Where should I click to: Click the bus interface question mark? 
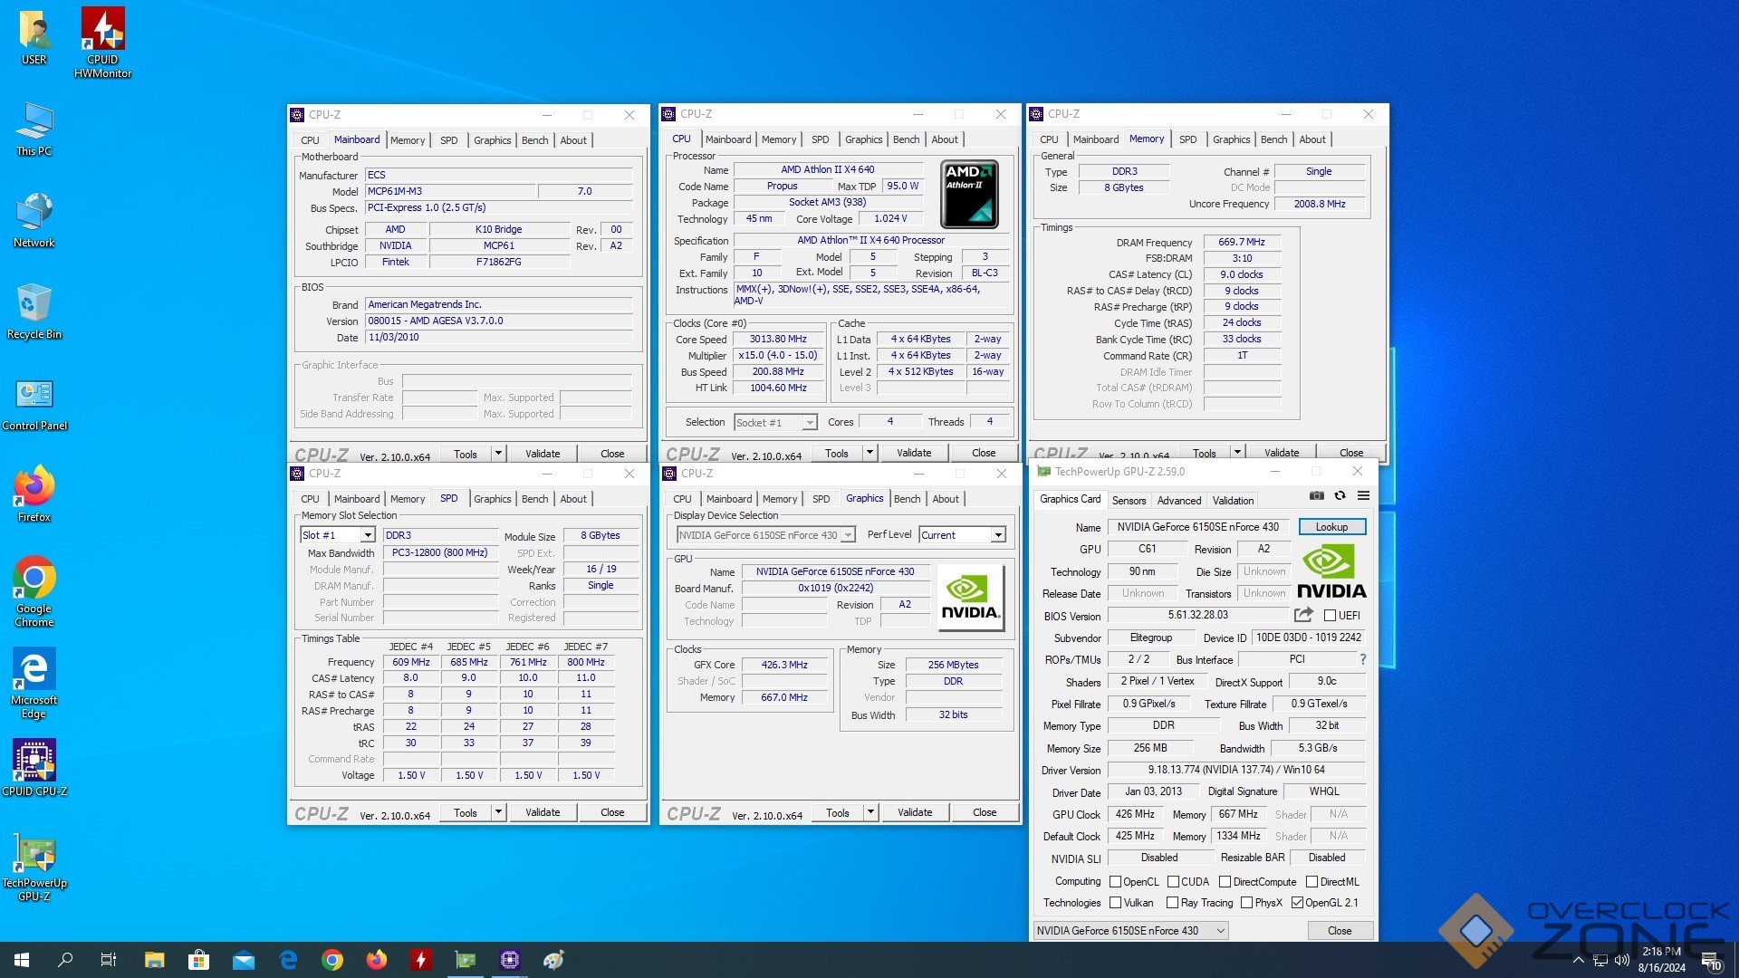[1363, 659]
